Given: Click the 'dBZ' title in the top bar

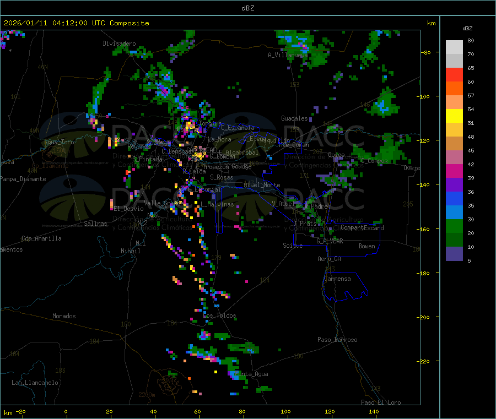Looking at the screenshot, I should coord(247,8).
